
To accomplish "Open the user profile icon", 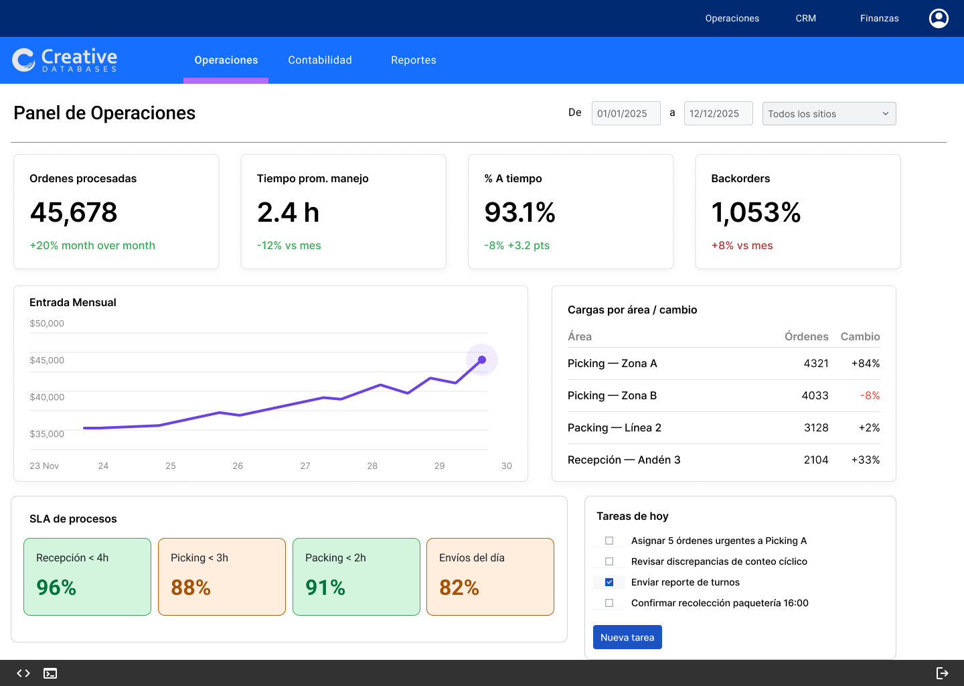I will (x=939, y=18).
